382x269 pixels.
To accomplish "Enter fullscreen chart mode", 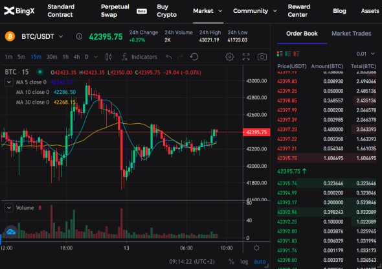I will [246, 57].
